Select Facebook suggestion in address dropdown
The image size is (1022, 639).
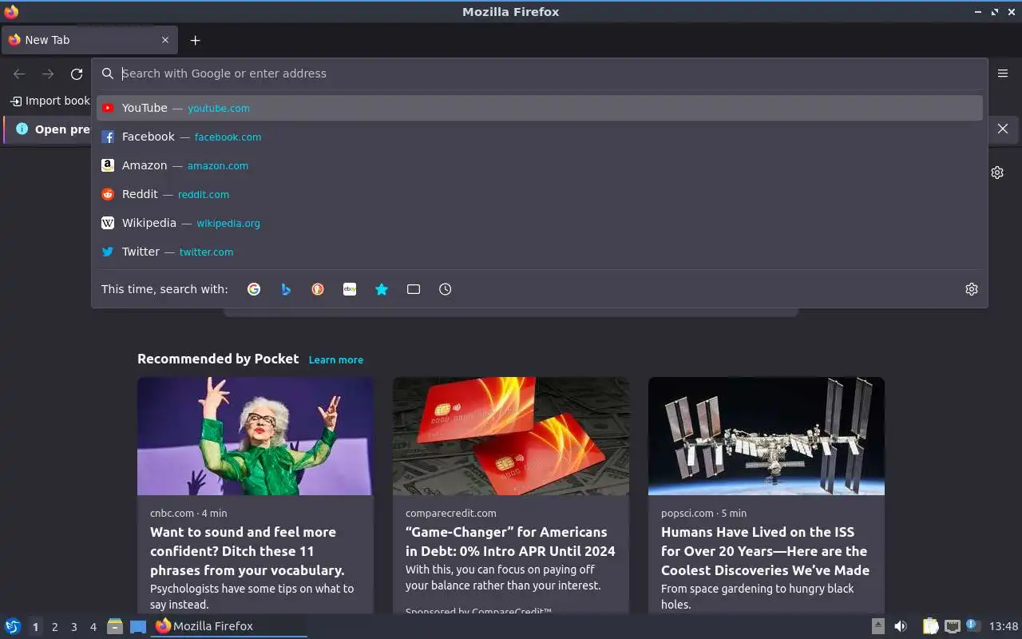tap(540, 137)
